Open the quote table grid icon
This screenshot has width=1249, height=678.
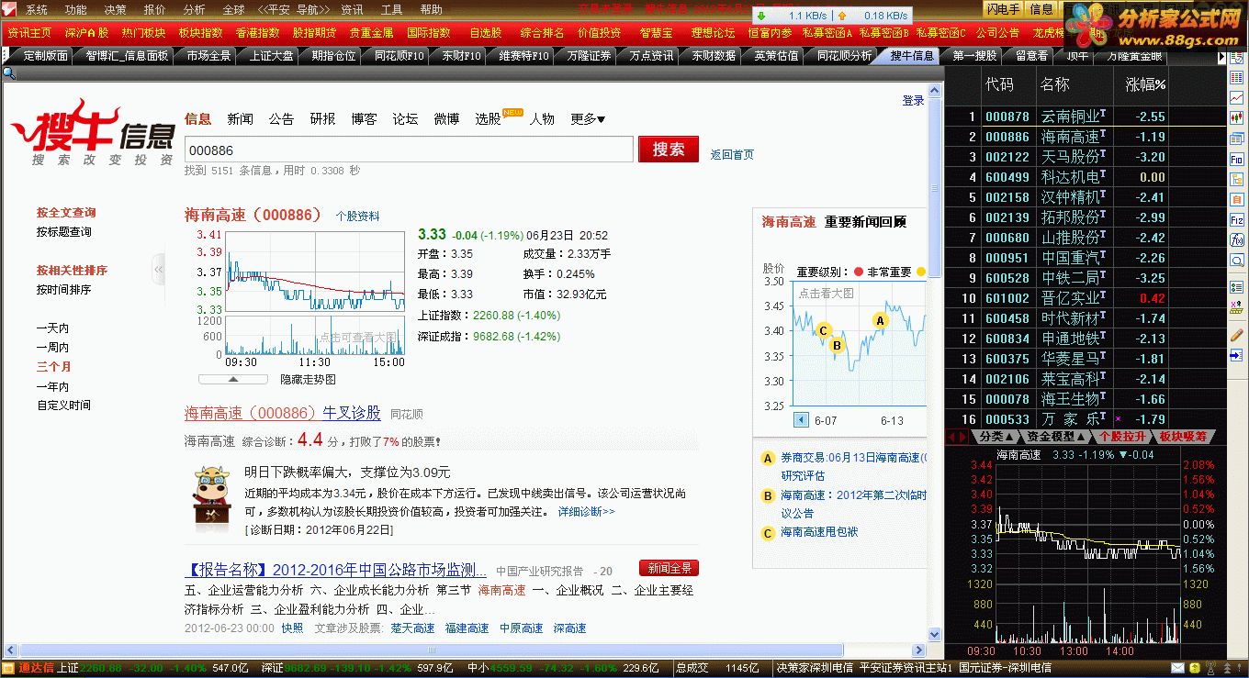click(x=1236, y=76)
